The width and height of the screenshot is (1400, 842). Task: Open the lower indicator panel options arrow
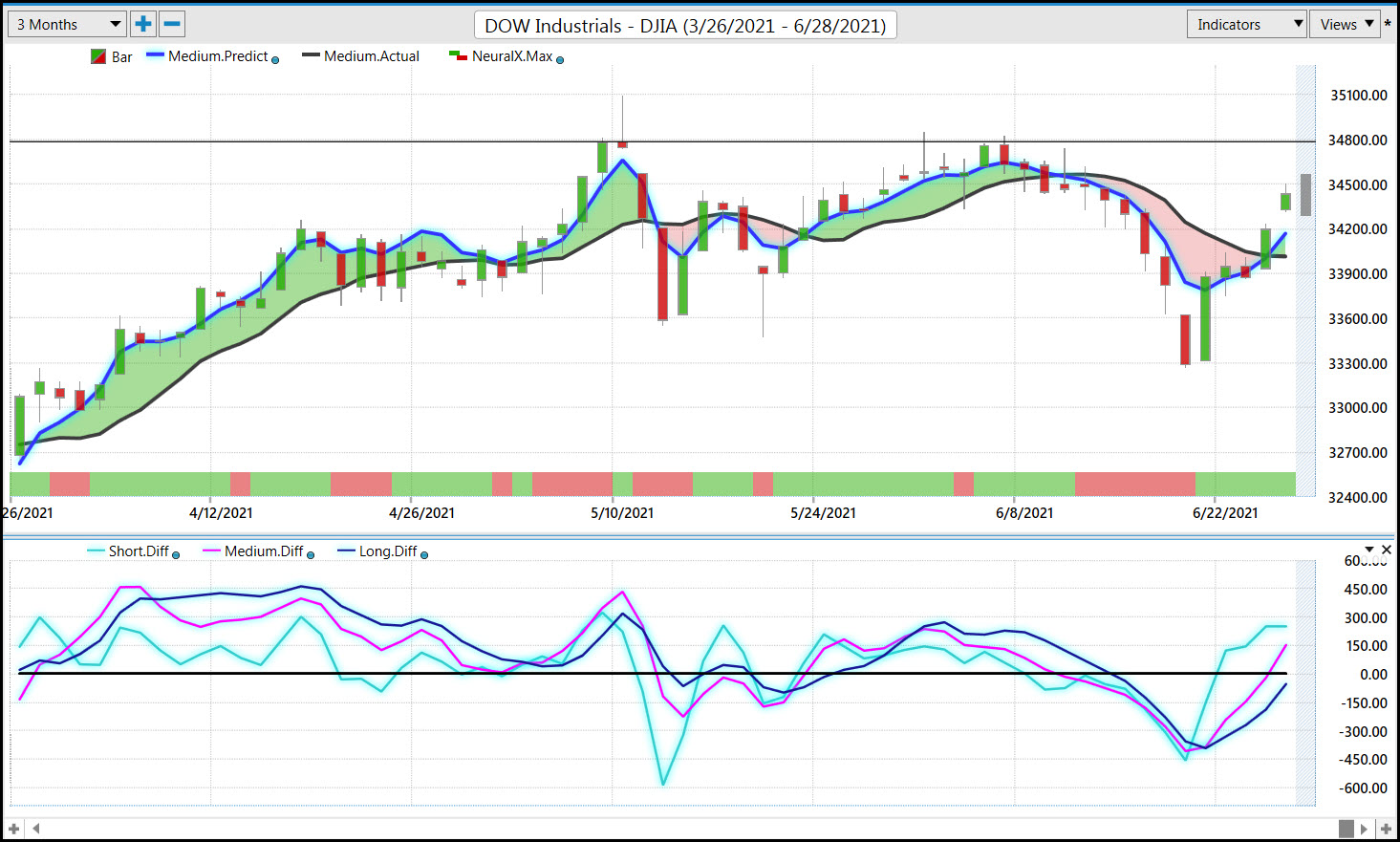point(1369,550)
